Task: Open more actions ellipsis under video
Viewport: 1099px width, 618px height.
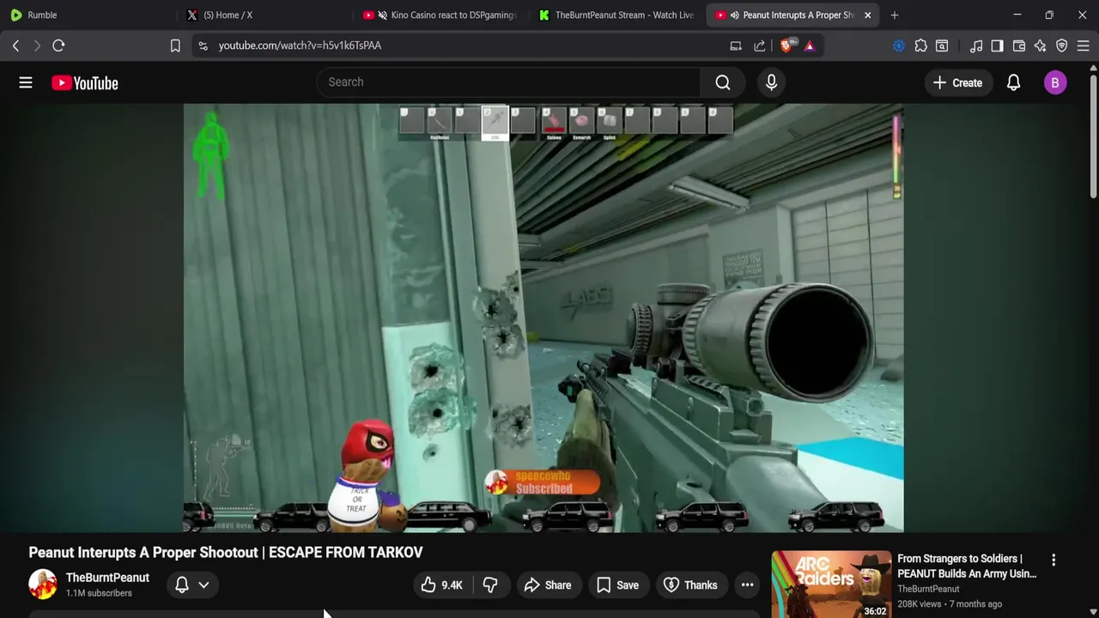Action: [747, 585]
